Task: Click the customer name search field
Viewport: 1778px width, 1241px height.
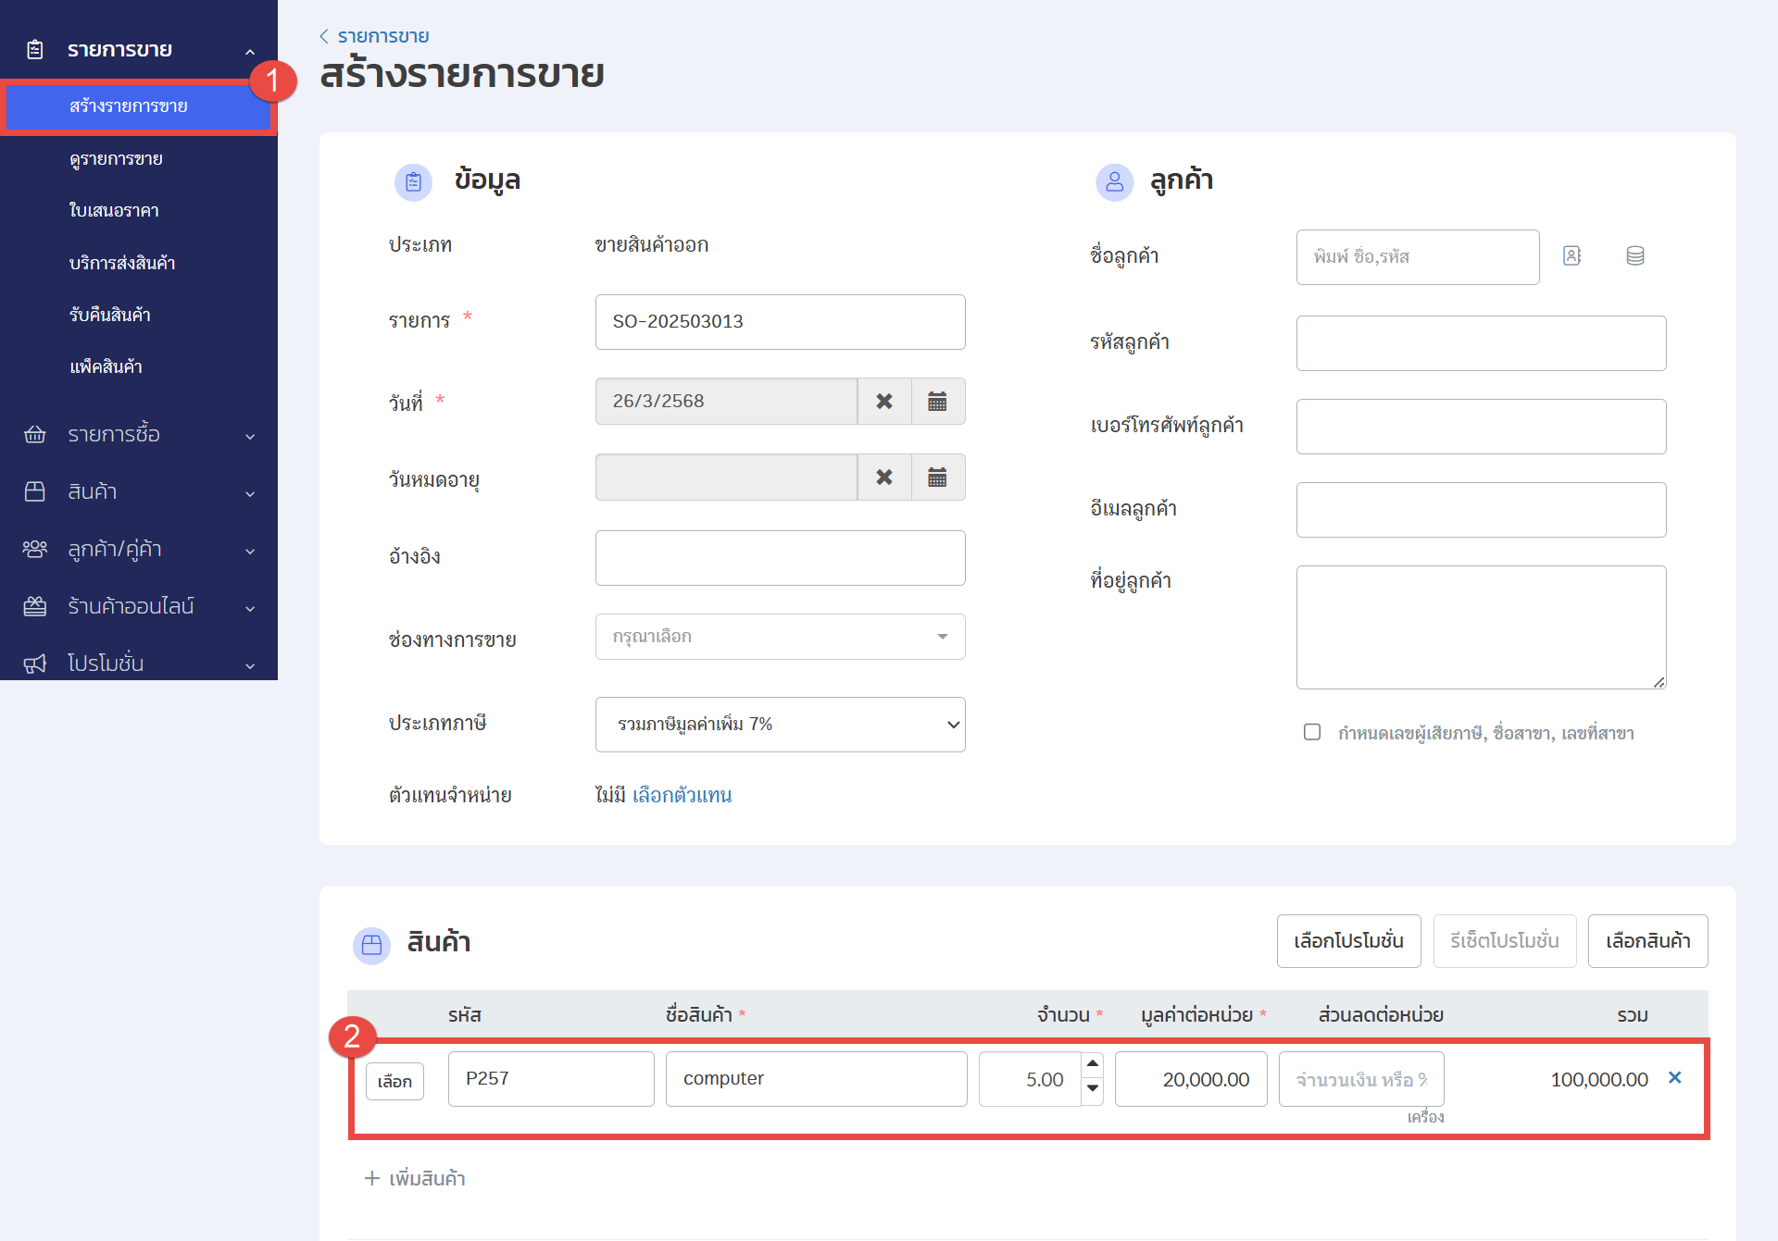Action: pos(1418,256)
